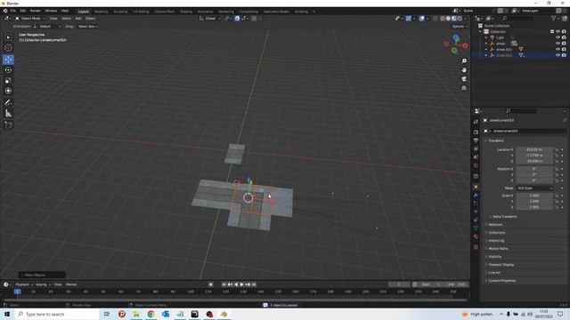Open Global transform orientation dropdown
The width and height of the screenshot is (570, 320).
[210, 18]
